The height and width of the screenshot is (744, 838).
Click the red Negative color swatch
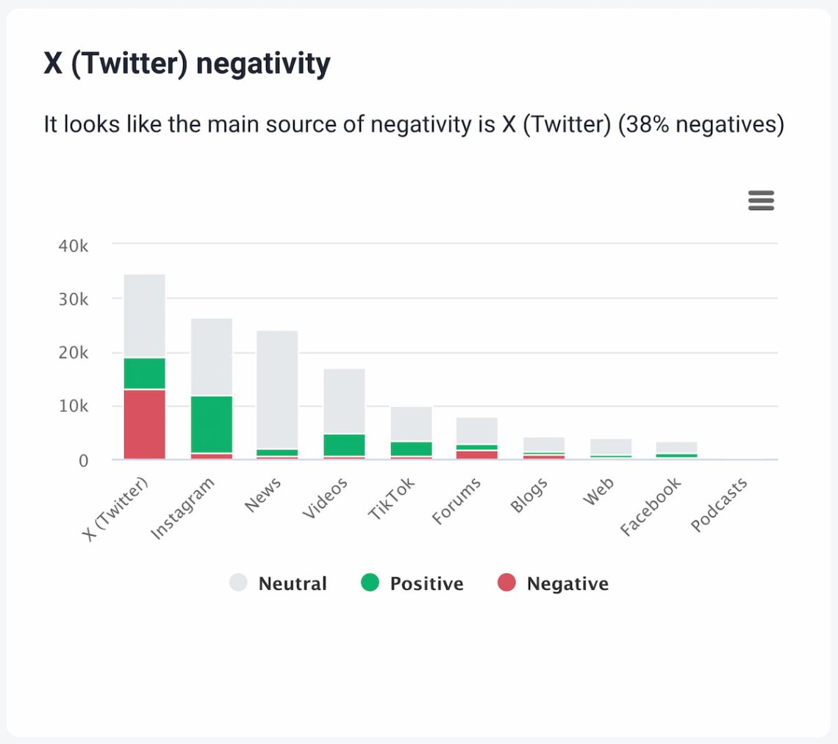[x=507, y=583]
